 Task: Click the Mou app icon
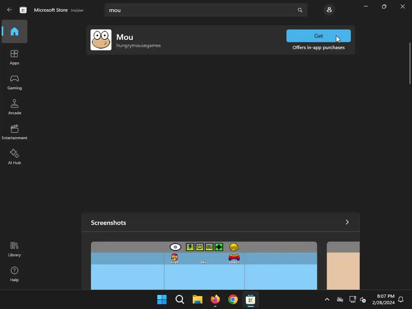point(101,40)
